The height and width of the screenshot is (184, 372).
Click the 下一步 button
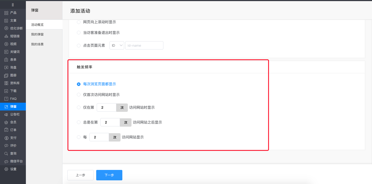[109, 175]
